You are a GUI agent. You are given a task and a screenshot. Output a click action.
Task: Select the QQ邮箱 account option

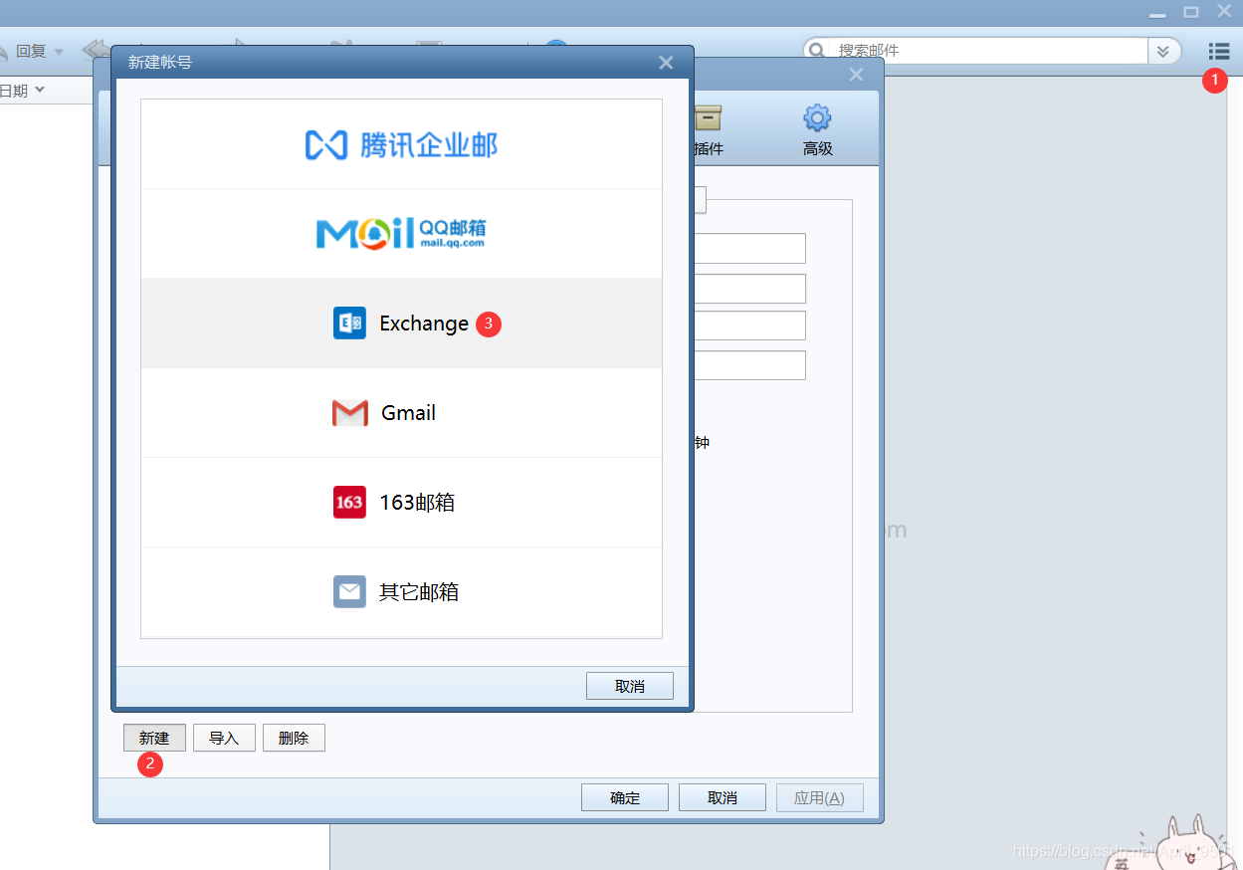tap(401, 233)
